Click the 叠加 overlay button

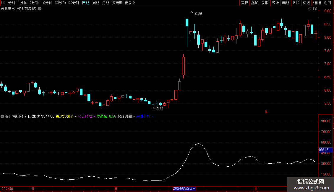click(255, 3)
